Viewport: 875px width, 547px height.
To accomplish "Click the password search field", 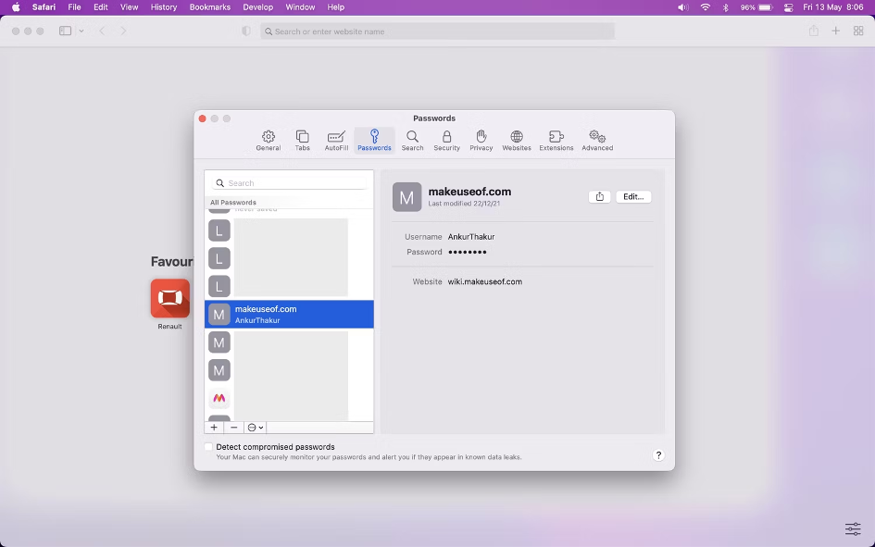I will (x=289, y=183).
